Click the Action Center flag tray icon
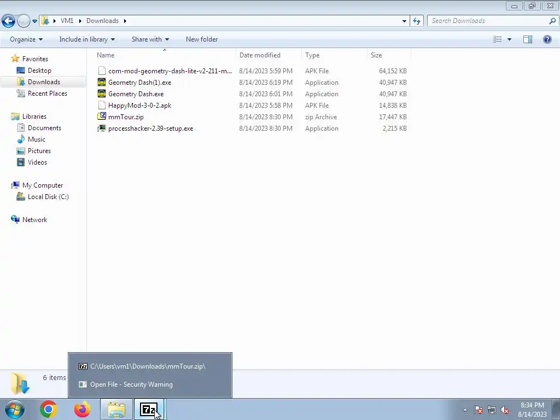This screenshot has height=420, width=560. pyautogui.click(x=478, y=410)
